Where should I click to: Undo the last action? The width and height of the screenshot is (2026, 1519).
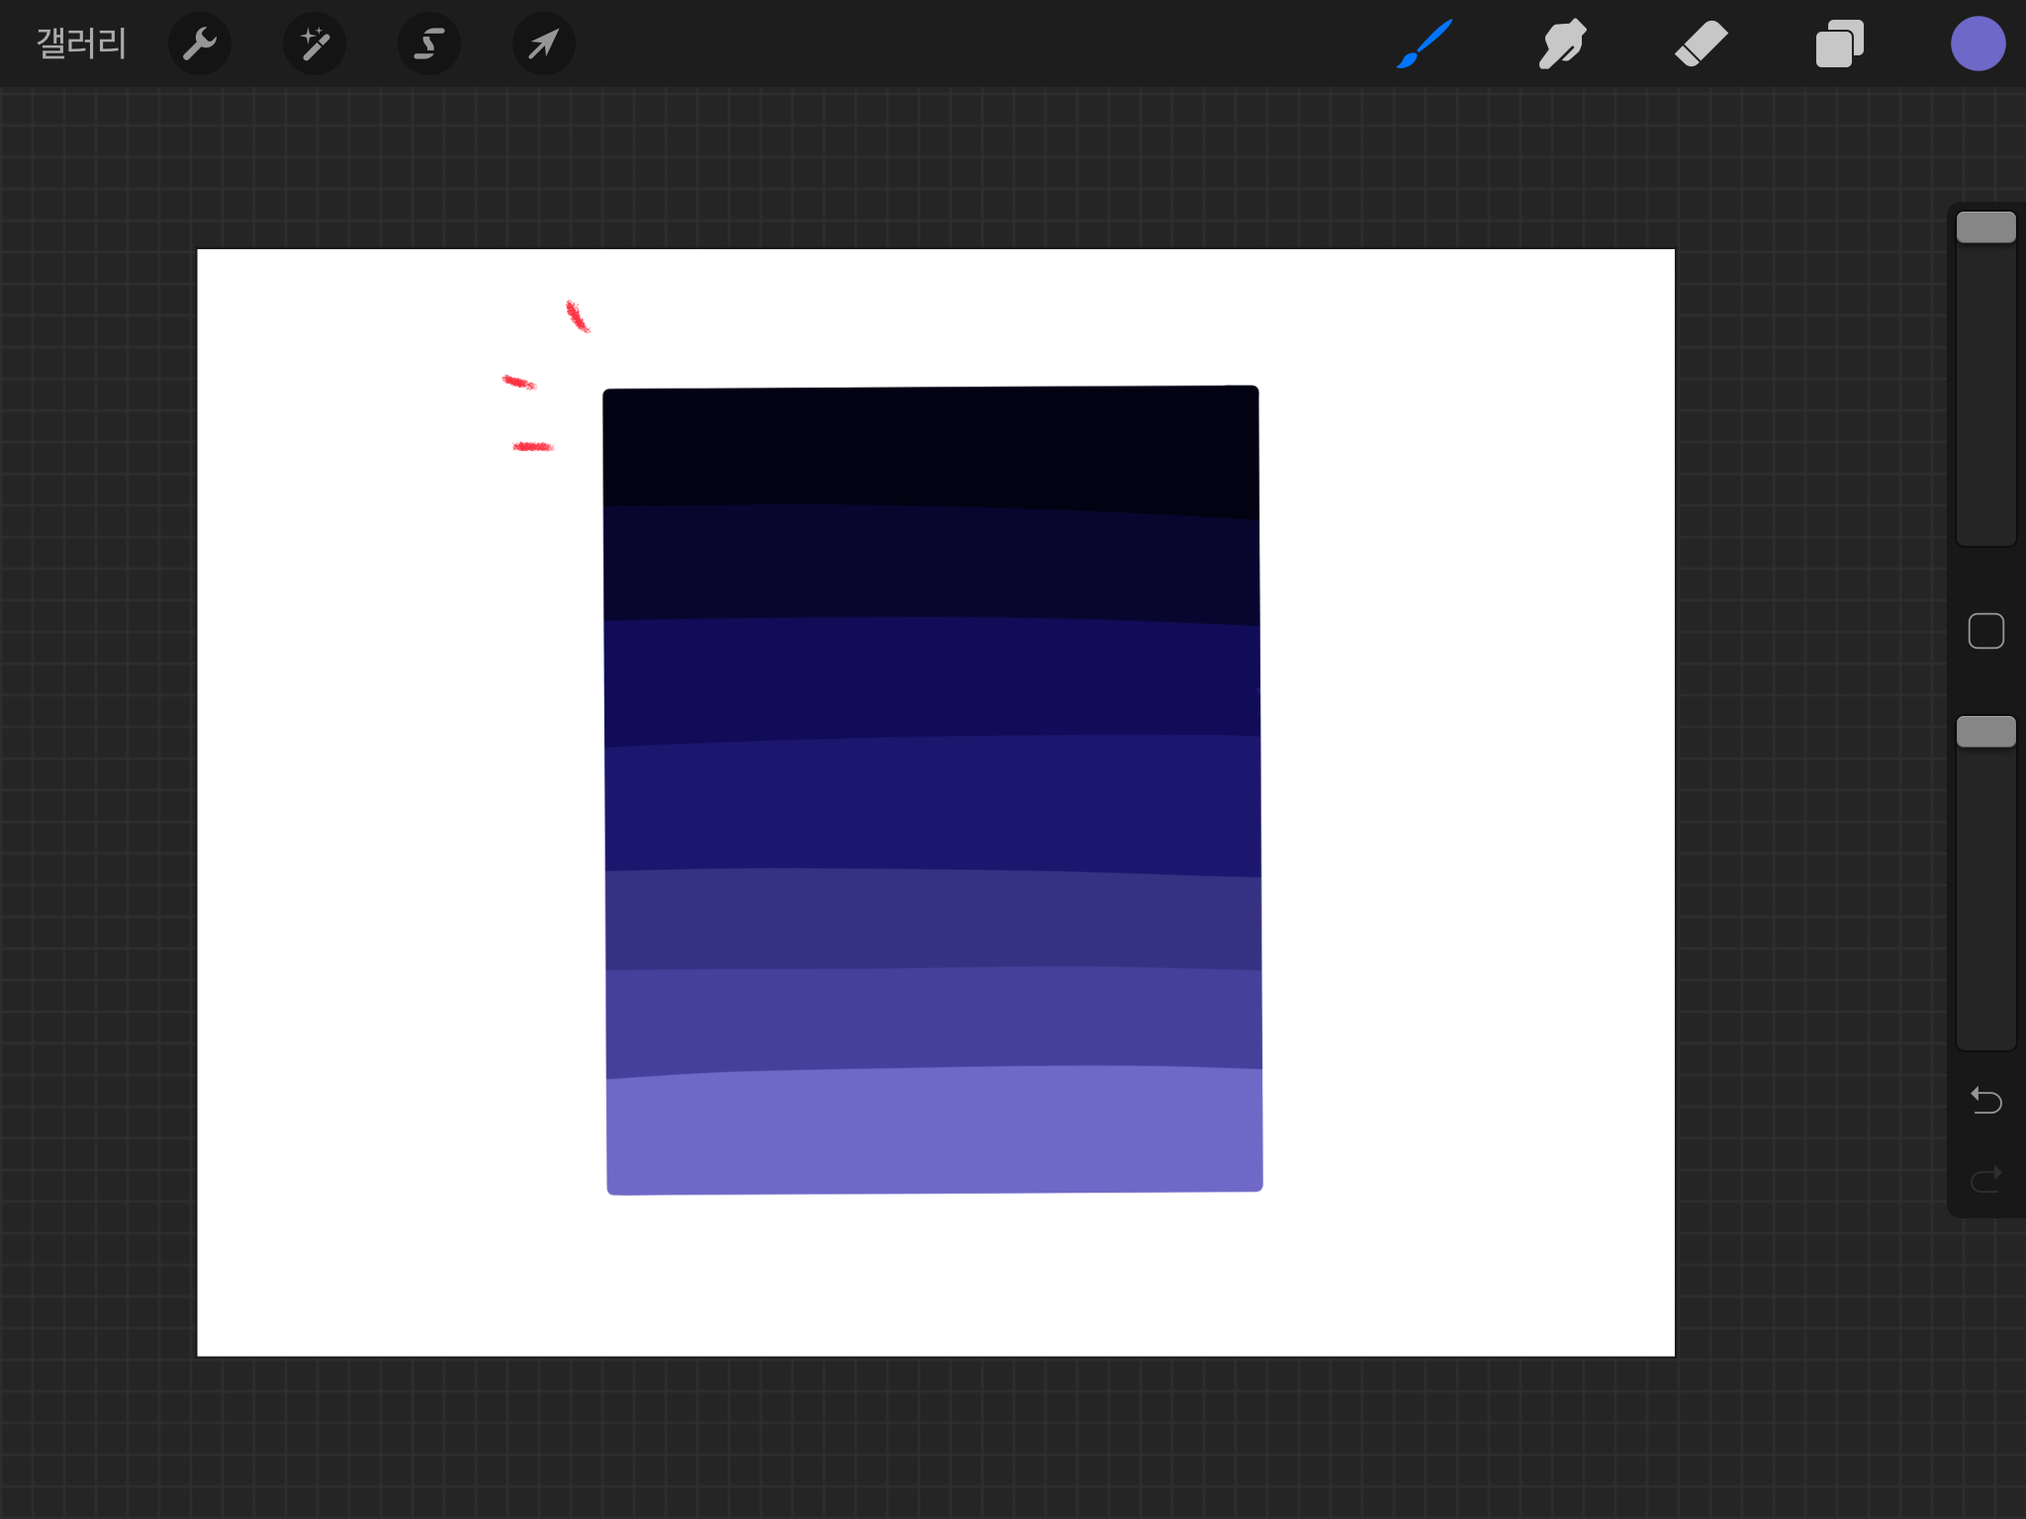[1985, 1100]
